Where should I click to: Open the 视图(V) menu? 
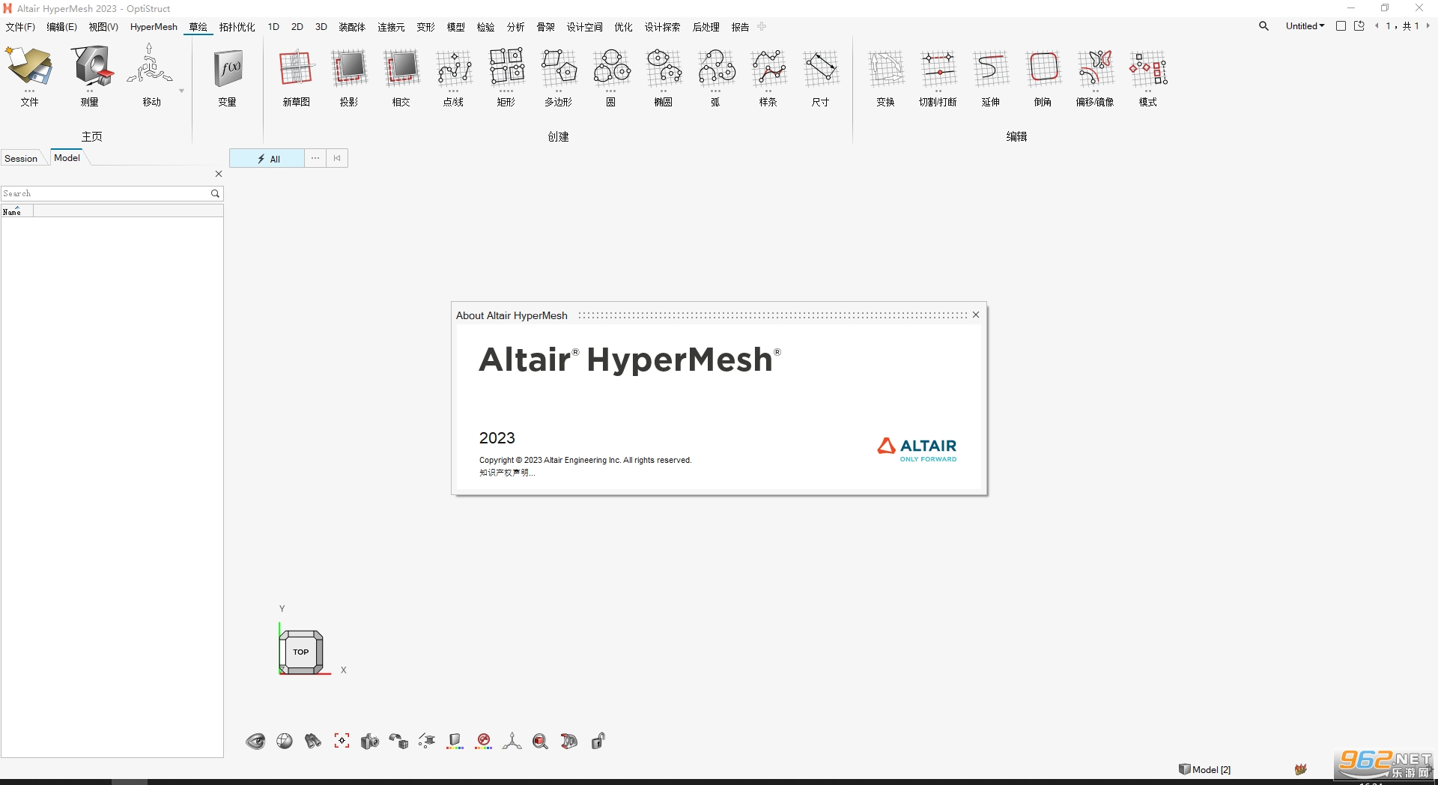tap(103, 27)
